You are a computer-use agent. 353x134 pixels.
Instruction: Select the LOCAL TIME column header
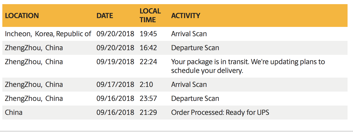pos(150,15)
